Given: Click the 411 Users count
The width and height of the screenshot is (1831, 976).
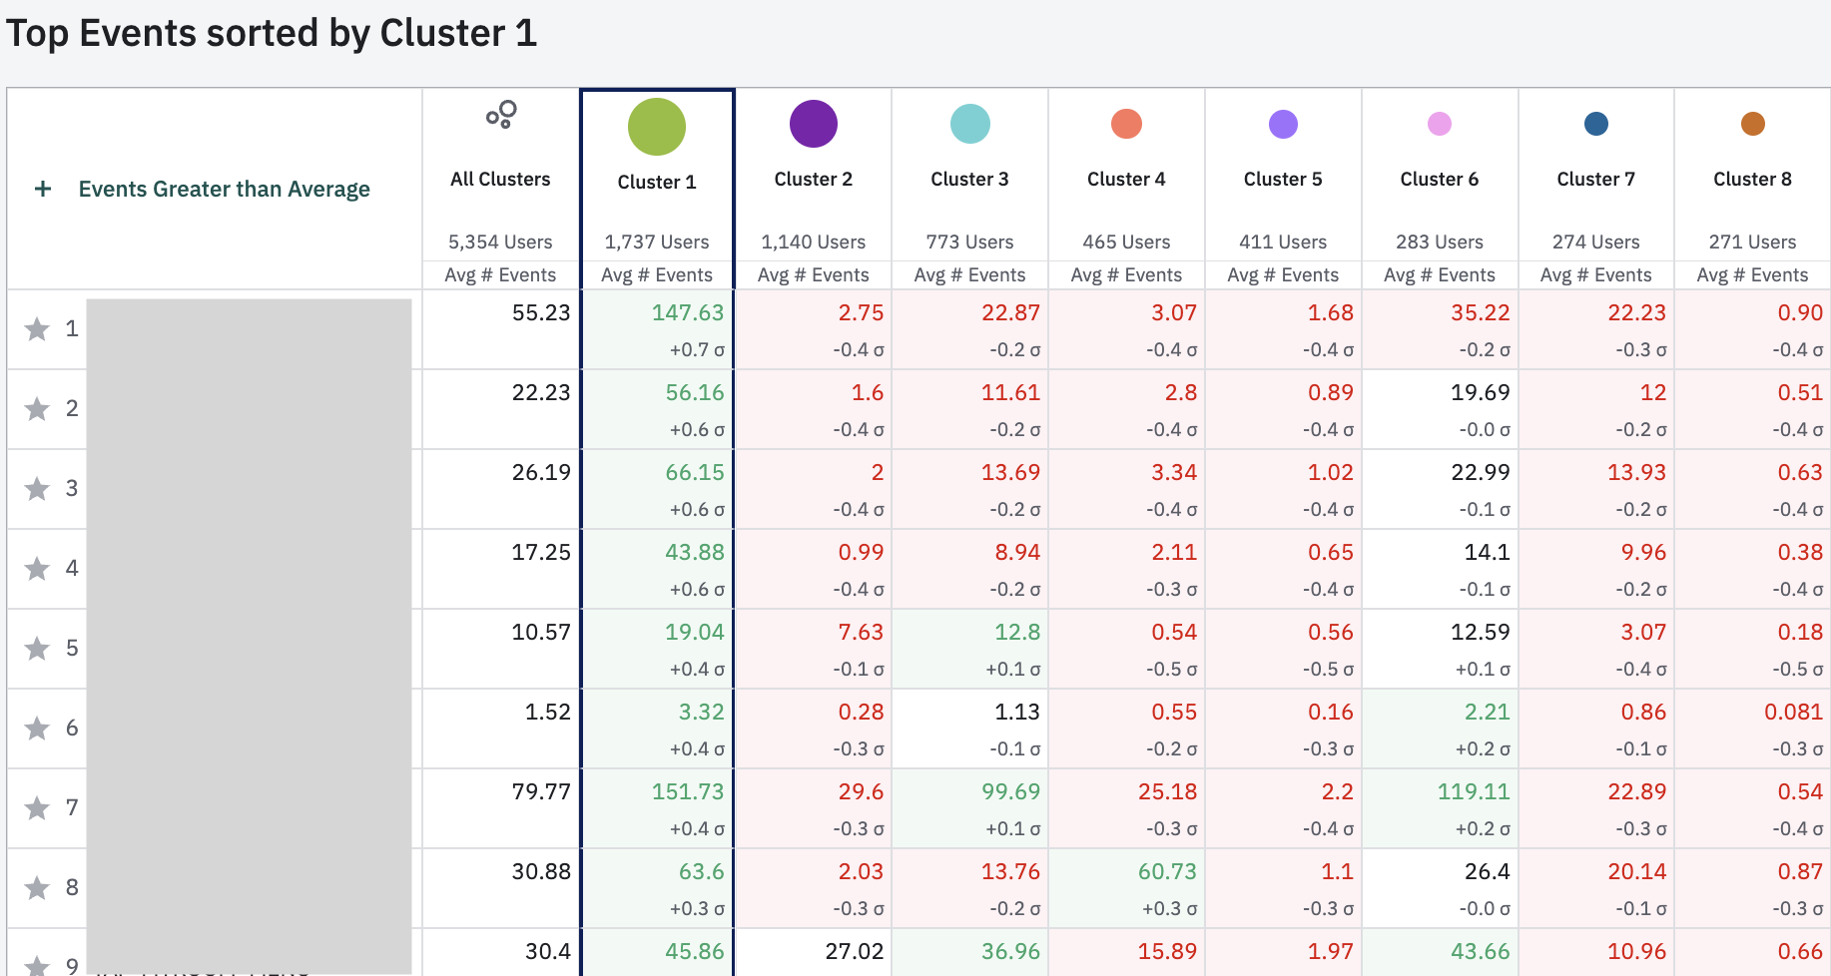Looking at the screenshot, I should (x=1283, y=243).
